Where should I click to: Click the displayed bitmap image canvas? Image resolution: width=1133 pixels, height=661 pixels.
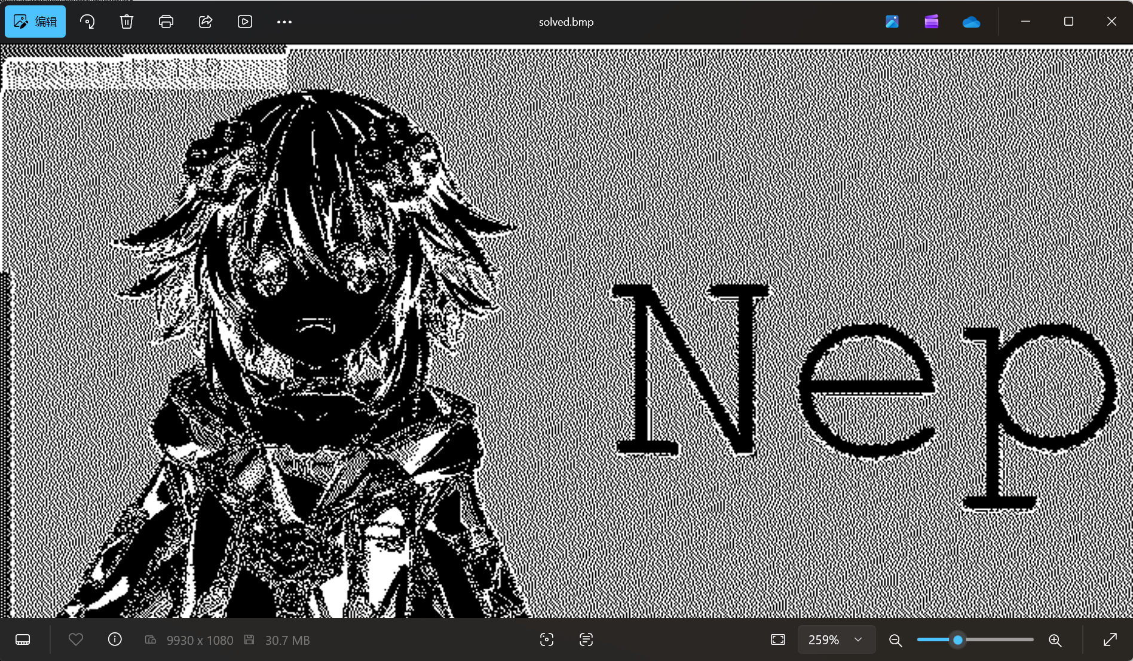(x=566, y=331)
